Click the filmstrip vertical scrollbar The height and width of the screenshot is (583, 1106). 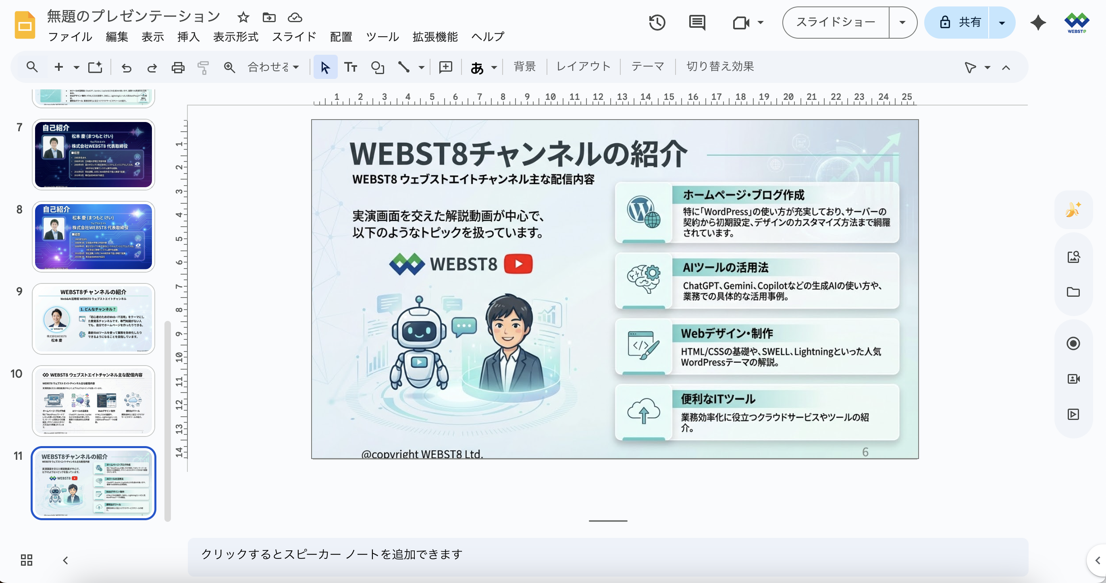pyautogui.click(x=167, y=420)
